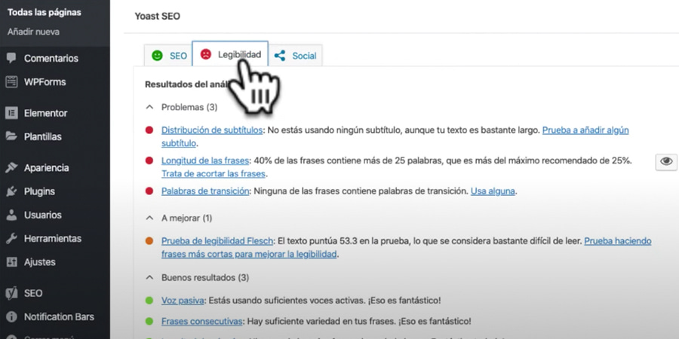Select the Legibilidad tab
Viewport: 679px width, 339px height.
pos(230,54)
